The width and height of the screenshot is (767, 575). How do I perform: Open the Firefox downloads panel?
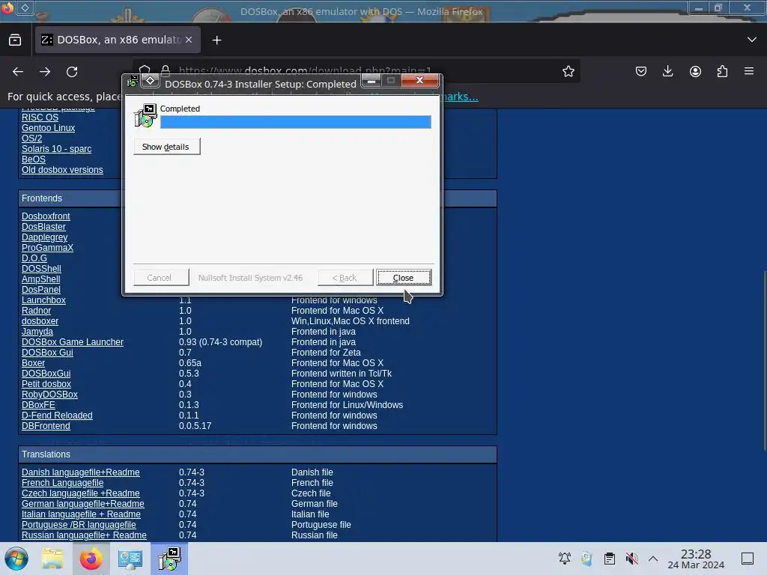[x=667, y=71]
